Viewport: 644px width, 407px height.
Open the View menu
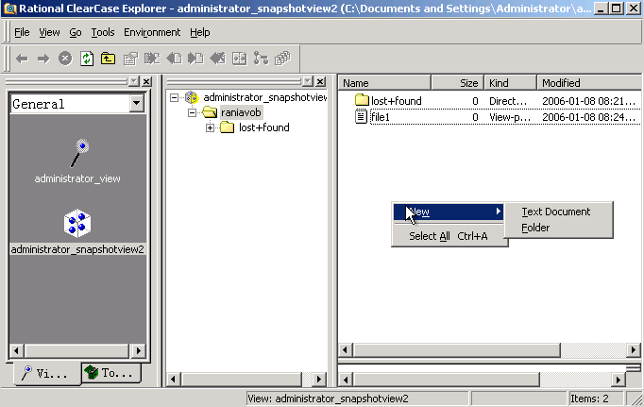click(x=49, y=32)
